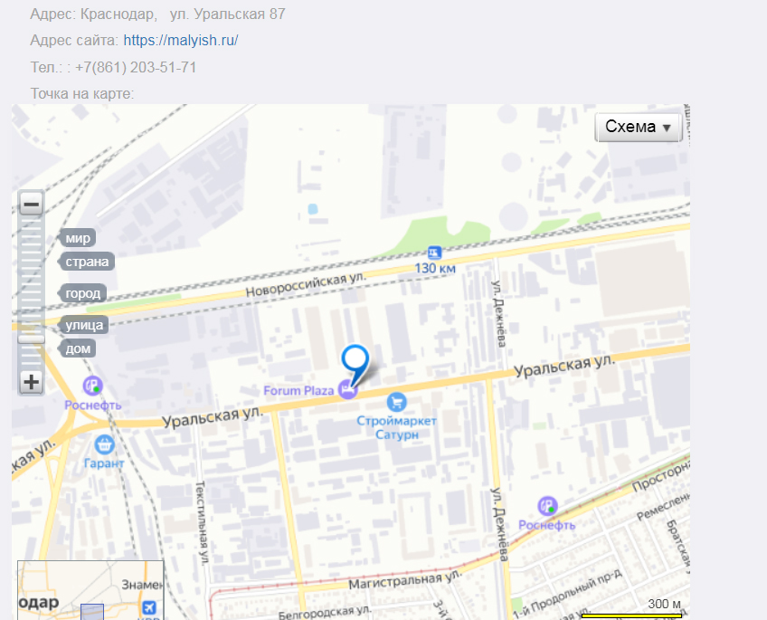Set zoom level to город
The width and height of the screenshot is (767, 620).
click(82, 293)
